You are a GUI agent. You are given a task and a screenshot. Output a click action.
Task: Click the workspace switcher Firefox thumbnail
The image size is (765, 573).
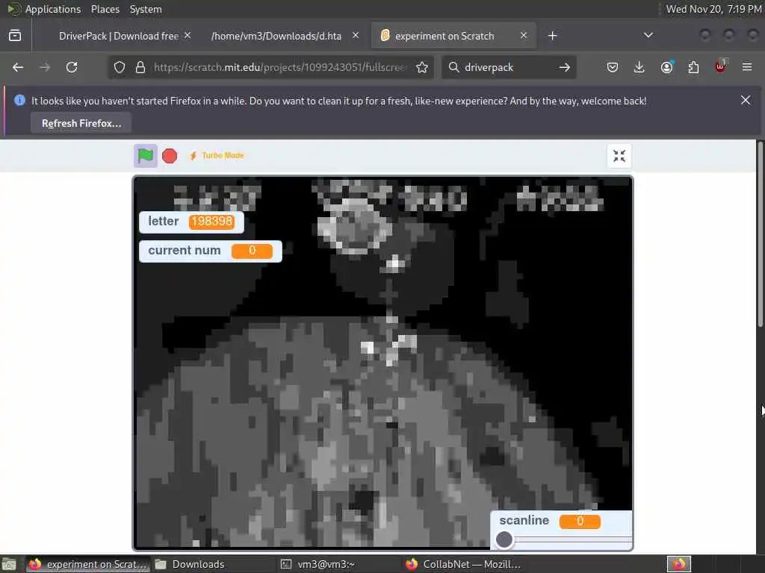pyautogui.click(x=679, y=564)
